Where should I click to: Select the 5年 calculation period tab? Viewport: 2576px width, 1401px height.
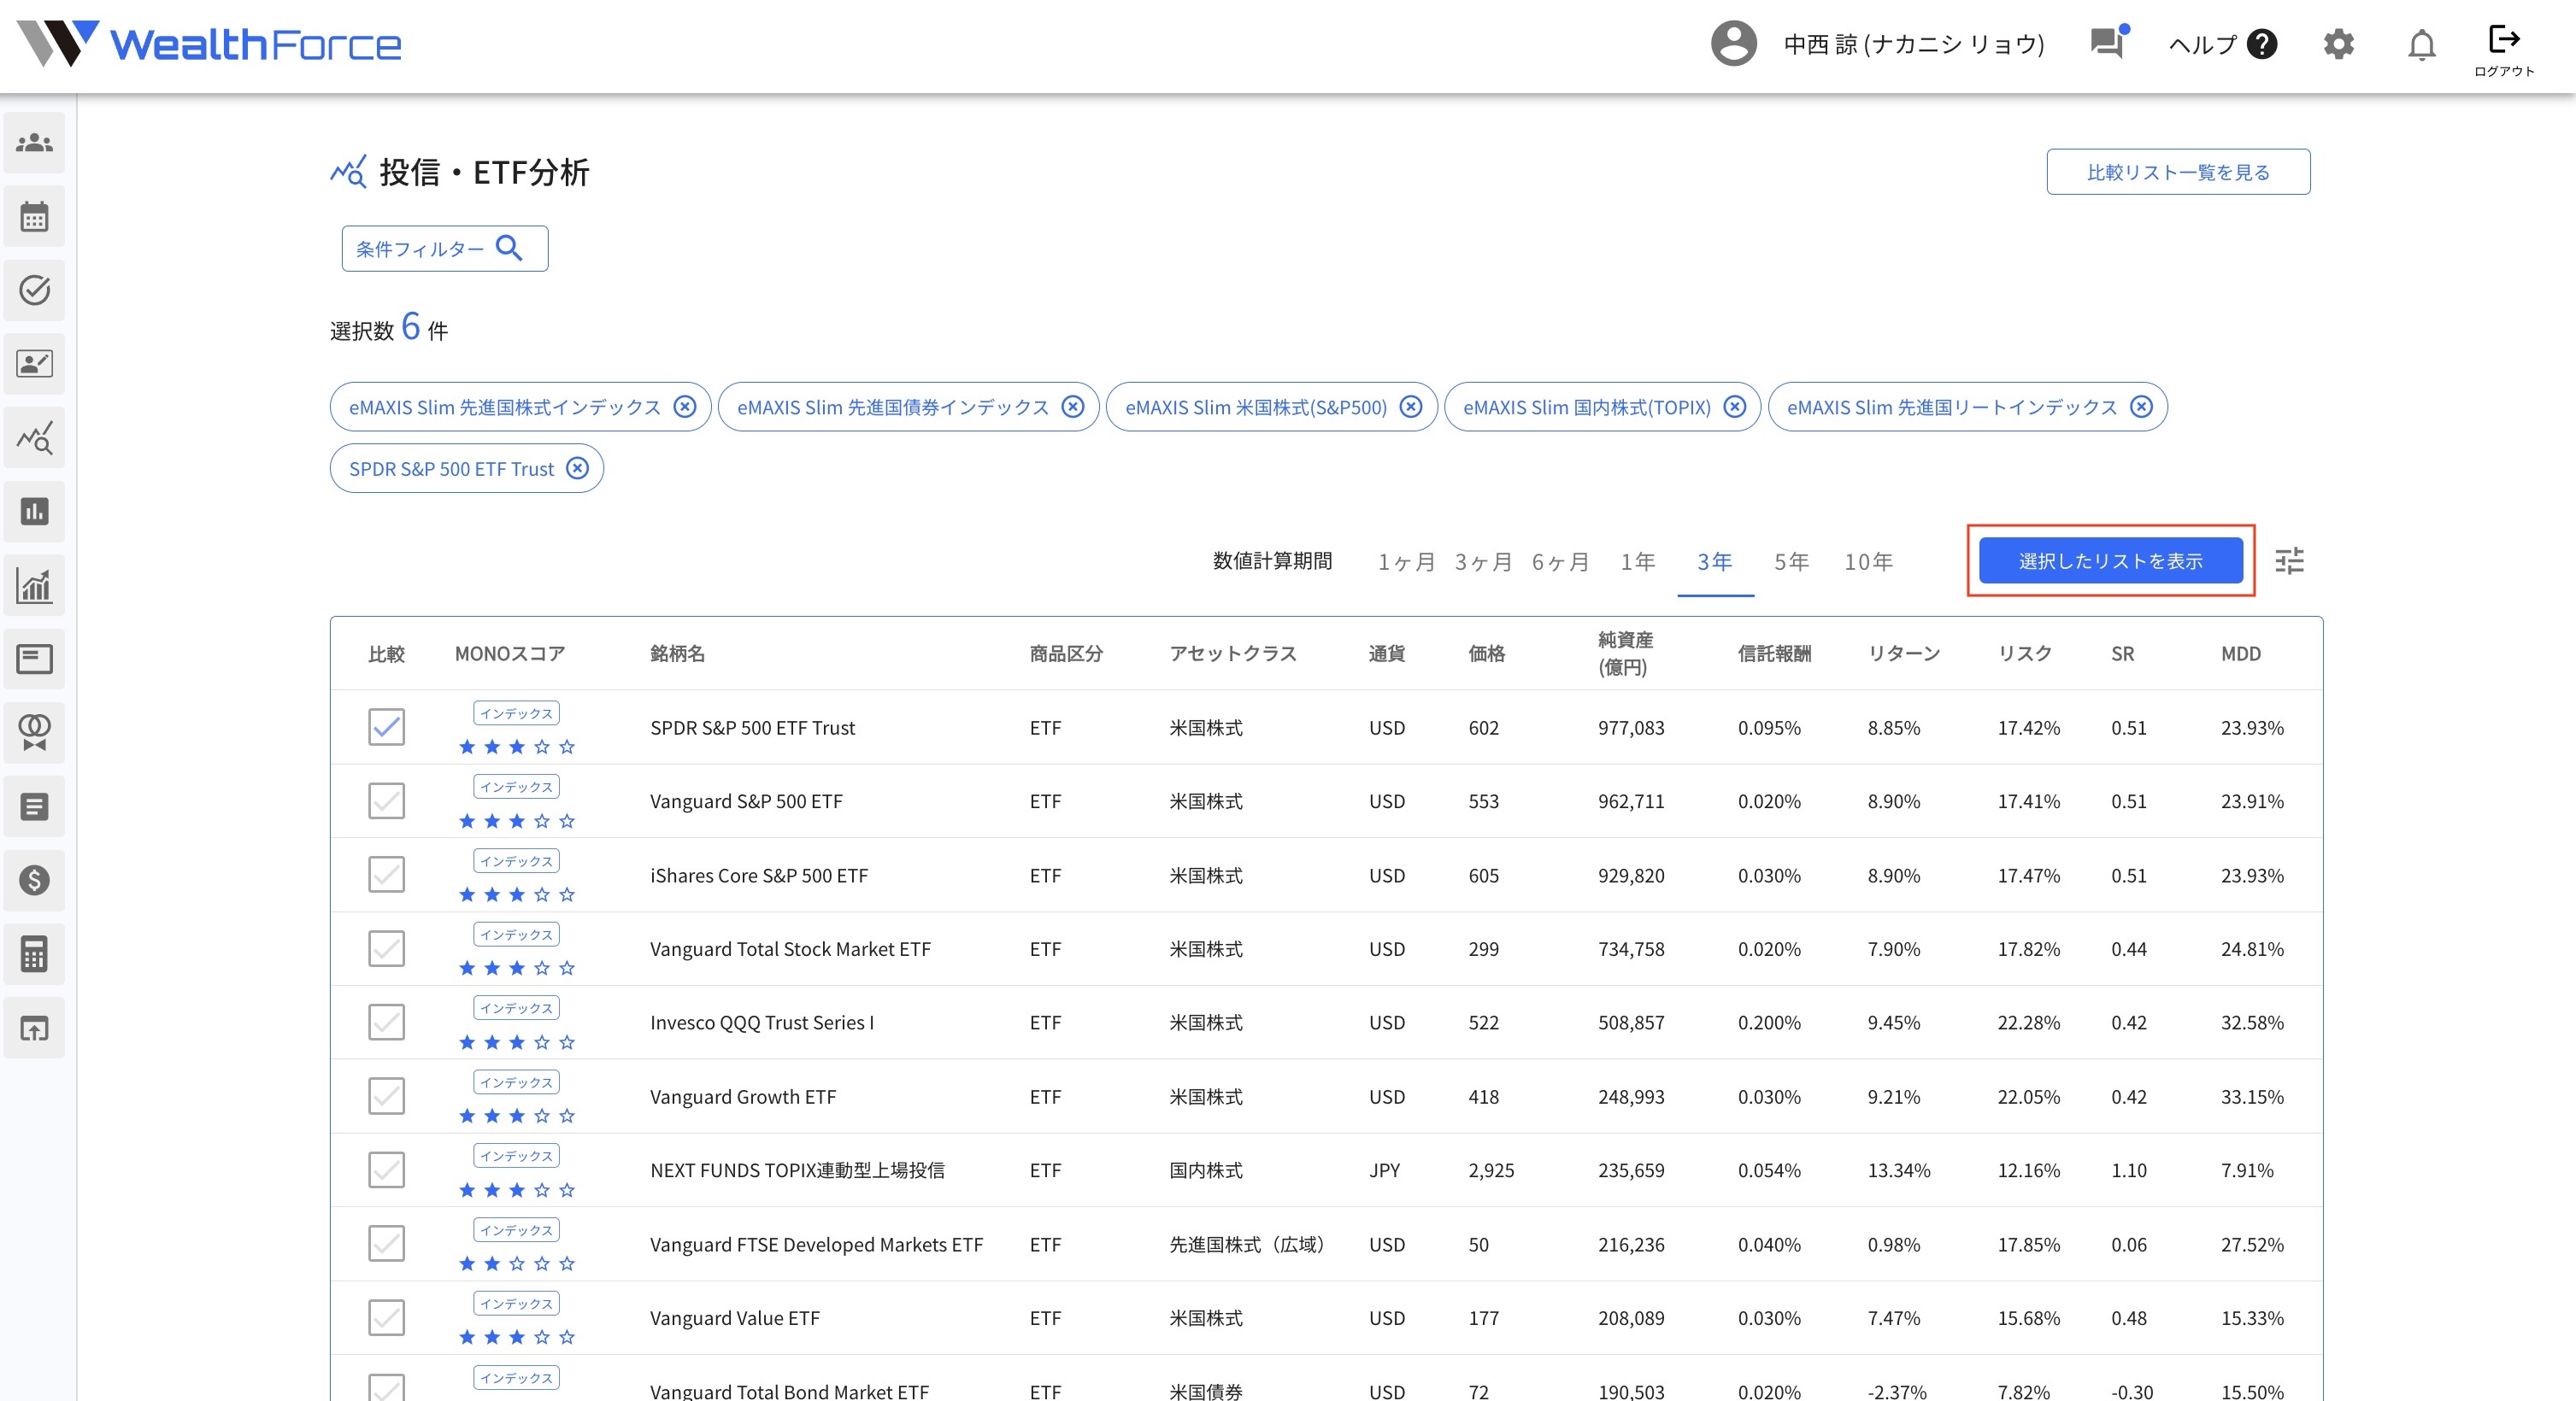click(1791, 561)
